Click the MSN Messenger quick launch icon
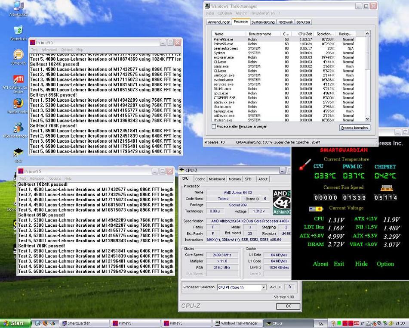This screenshot has width=409, height=328. [x=53, y=323]
